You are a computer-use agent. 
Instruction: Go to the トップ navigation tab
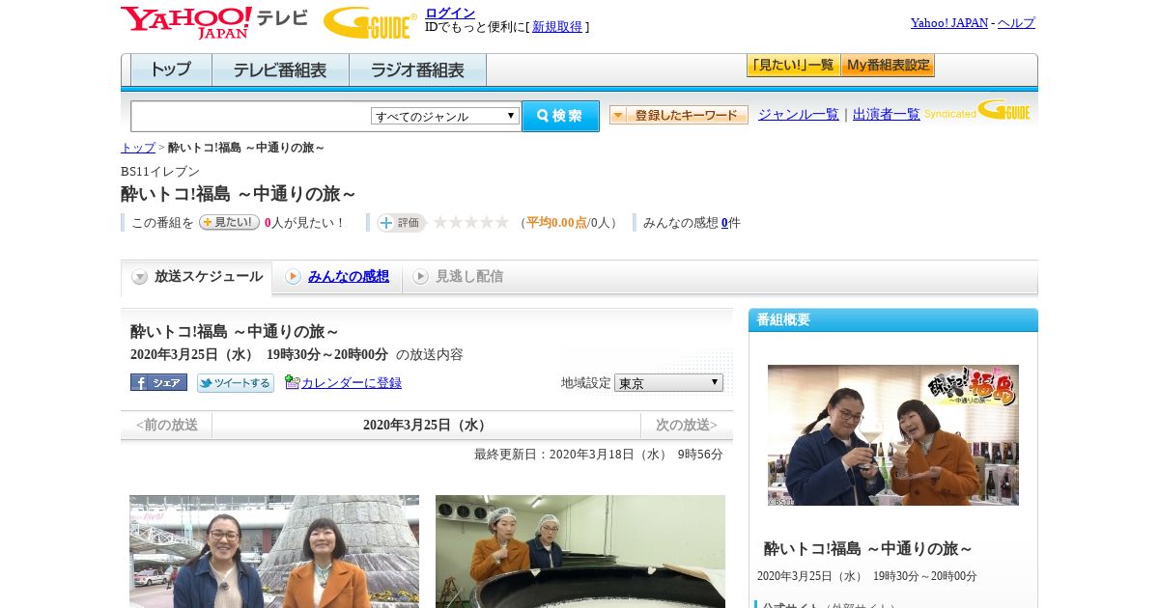(x=171, y=70)
